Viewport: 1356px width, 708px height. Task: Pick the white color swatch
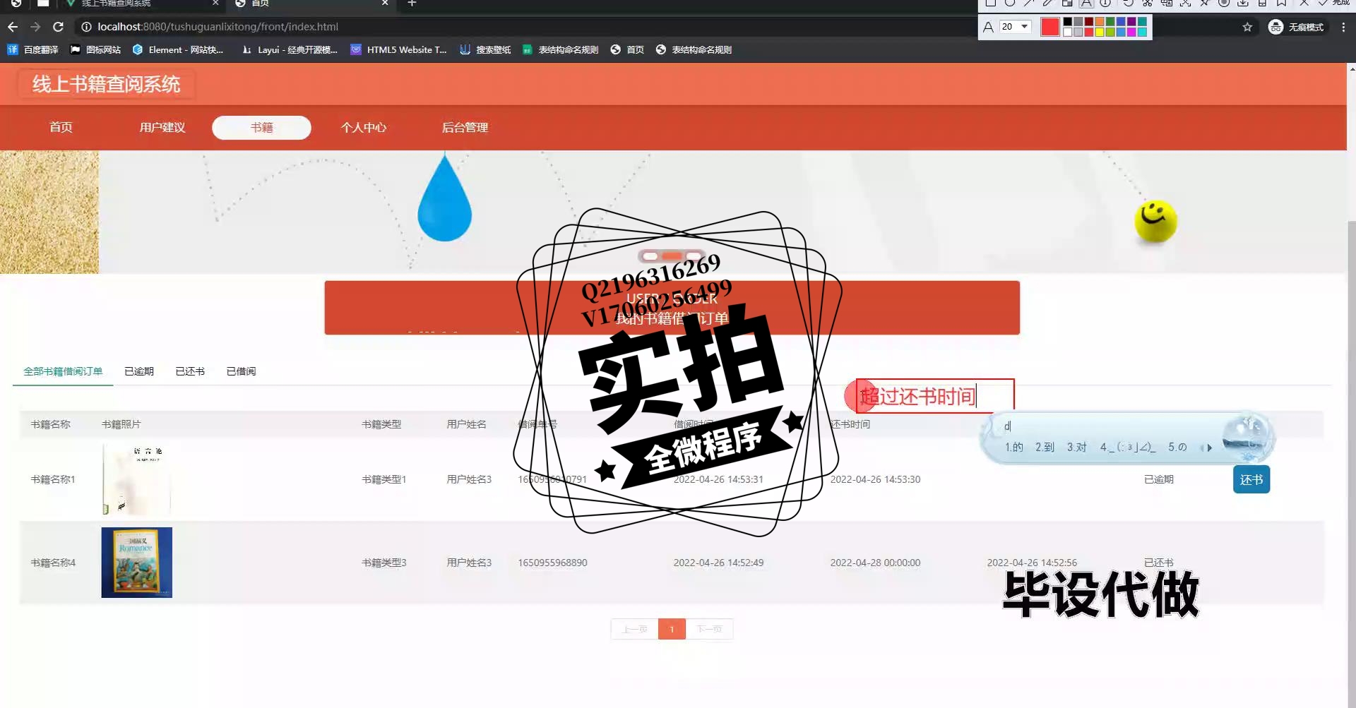pyautogui.click(x=1067, y=32)
